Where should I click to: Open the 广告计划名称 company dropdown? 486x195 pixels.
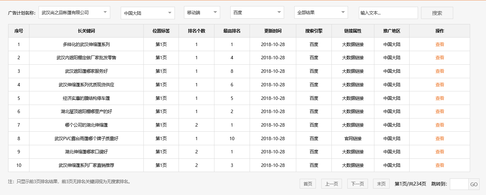(74, 13)
